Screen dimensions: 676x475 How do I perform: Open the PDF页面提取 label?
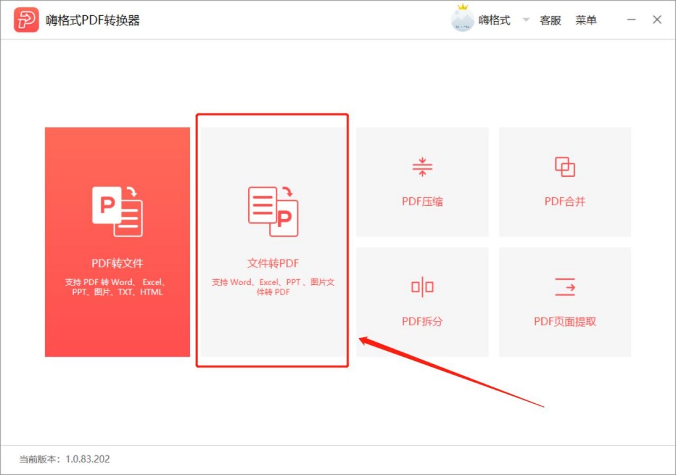click(565, 321)
